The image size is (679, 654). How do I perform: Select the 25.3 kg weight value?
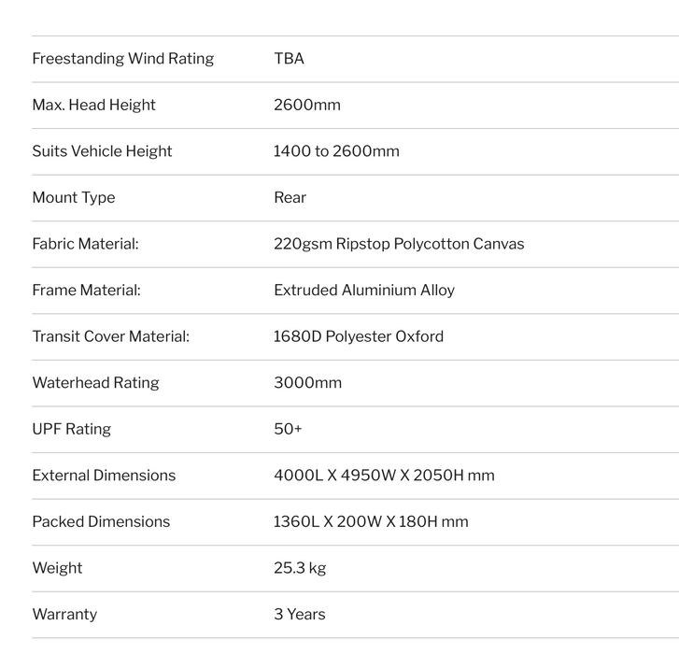[x=300, y=568]
